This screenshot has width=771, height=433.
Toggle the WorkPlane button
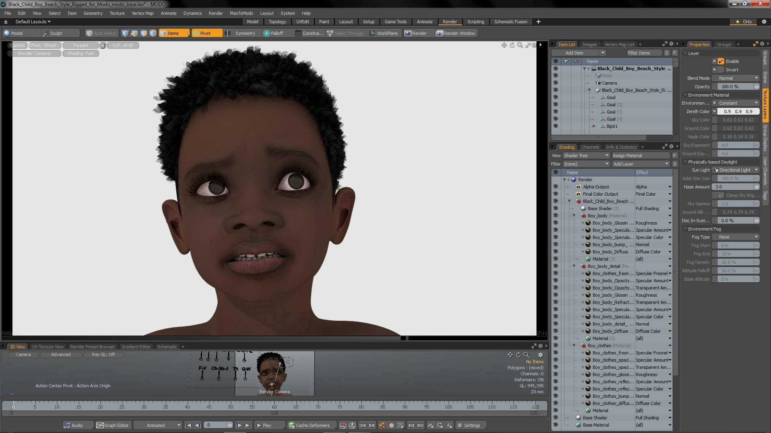(x=383, y=33)
